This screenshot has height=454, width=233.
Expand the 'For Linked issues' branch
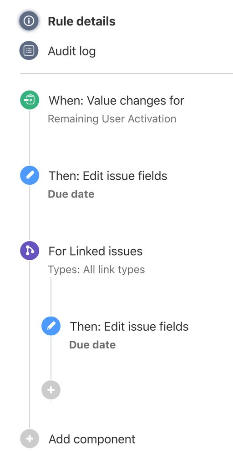click(96, 251)
